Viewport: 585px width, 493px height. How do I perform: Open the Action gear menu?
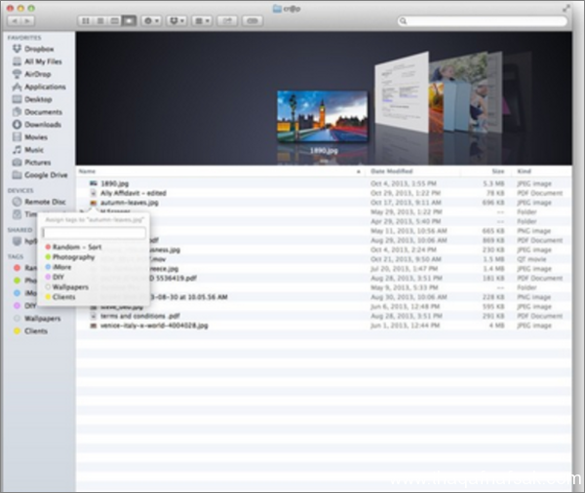point(151,20)
